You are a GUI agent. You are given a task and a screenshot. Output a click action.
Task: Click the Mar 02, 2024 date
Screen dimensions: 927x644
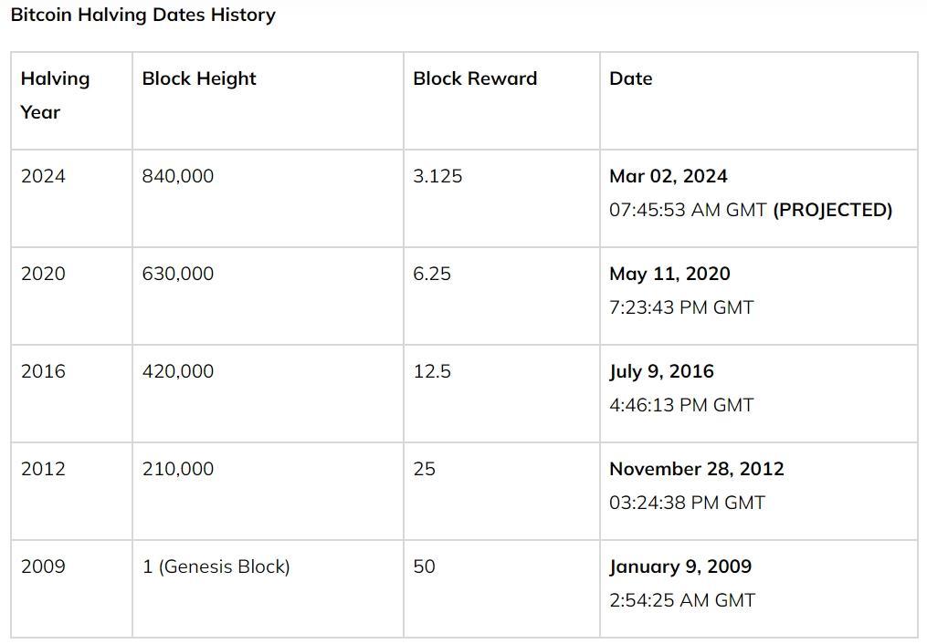(668, 176)
